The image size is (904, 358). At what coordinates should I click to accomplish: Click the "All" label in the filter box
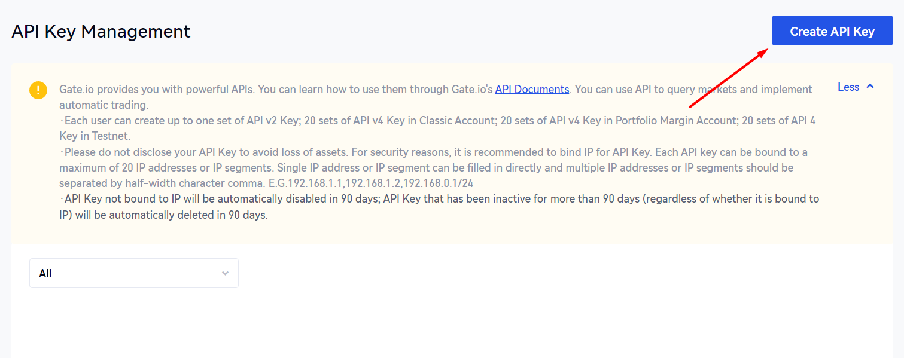(45, 273)
